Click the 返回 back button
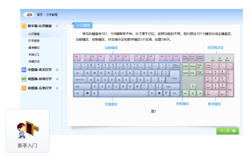The image size is (252, 168). [29, 15]
